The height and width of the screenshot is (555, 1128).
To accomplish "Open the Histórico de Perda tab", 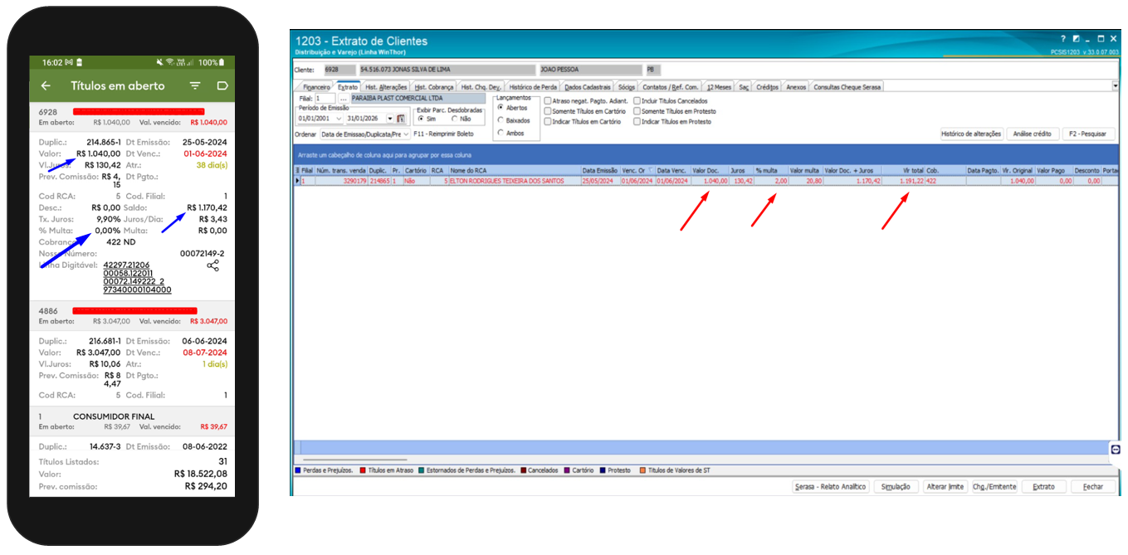I will (533, 87).
